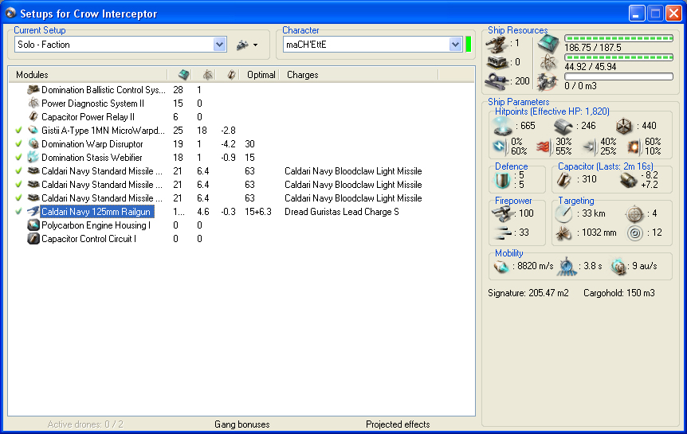Open the Projected effects section
Screen dimensions: 687x434
397,424
